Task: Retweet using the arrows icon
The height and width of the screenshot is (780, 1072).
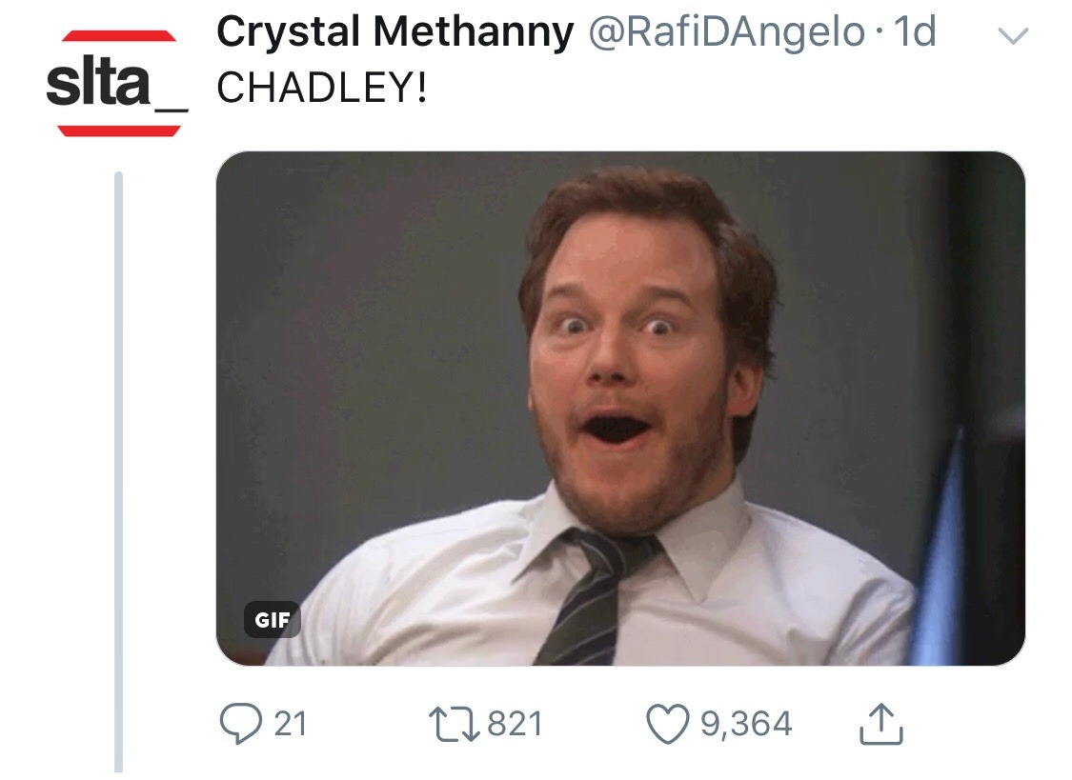Action: pyautogui.click(x=455, y=725)
